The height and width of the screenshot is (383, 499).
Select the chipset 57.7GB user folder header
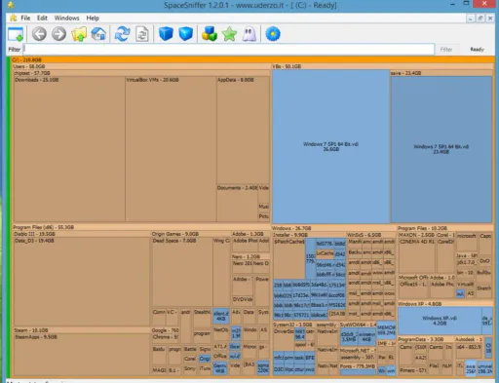[x=141, y=73]
